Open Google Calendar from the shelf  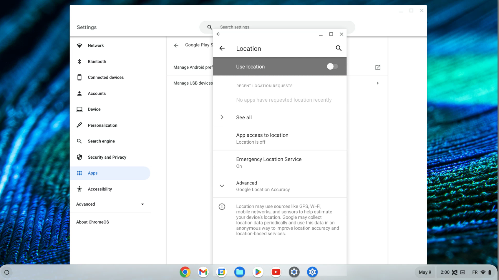(x=221, y=272)
